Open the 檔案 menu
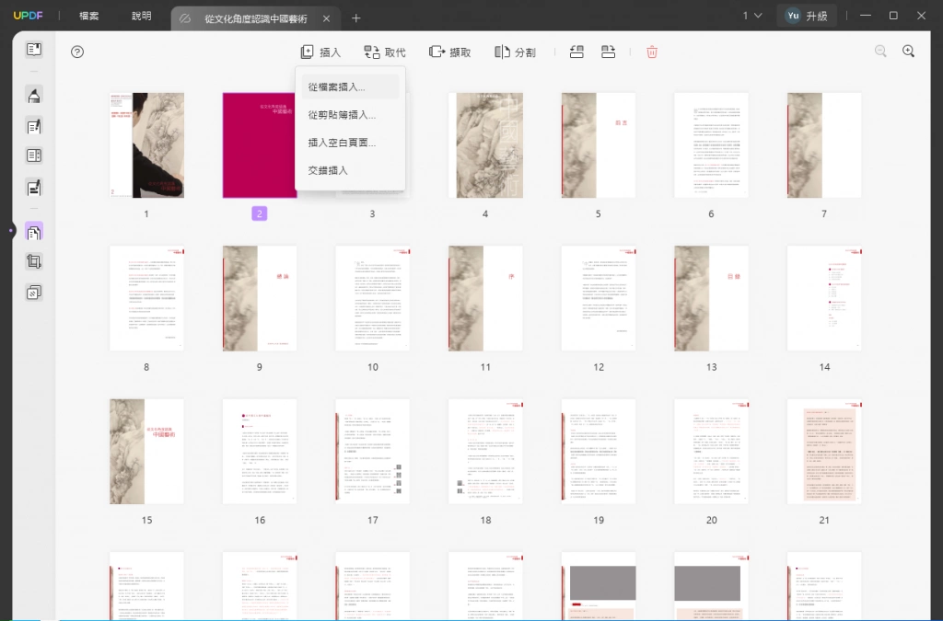The height and width of the screenshot is (621, 943). click(x=89, y=17)
